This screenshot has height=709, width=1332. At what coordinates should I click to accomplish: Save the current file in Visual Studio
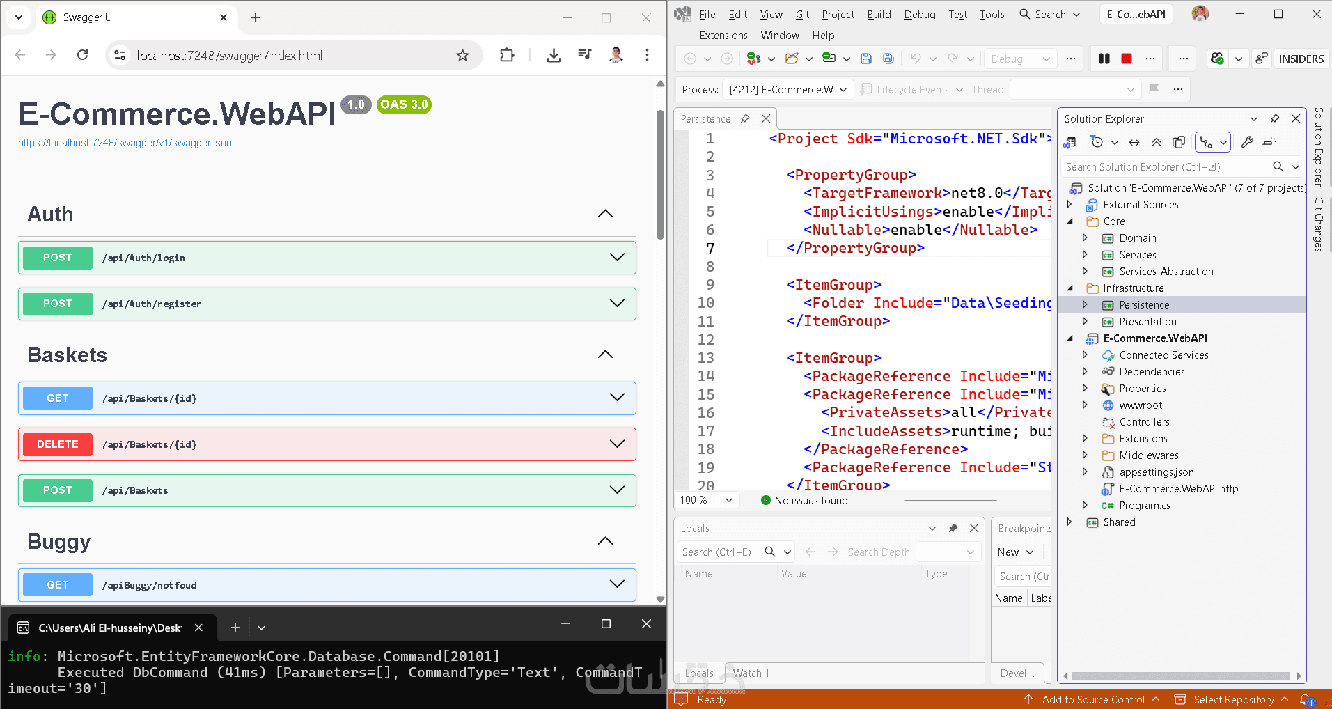coord(866,59)
